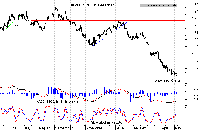Click the February label on the time axis
The width and height of the screenshot is (199, 130).
click(138, 128)
